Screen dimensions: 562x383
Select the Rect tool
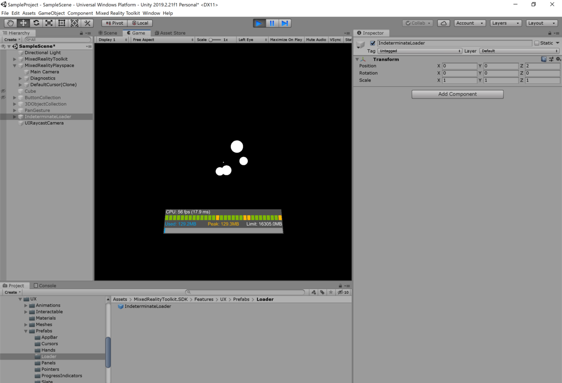pos(61,23)
